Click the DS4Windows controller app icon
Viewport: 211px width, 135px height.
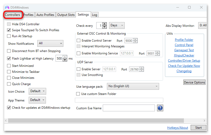(x=7, y=7)
